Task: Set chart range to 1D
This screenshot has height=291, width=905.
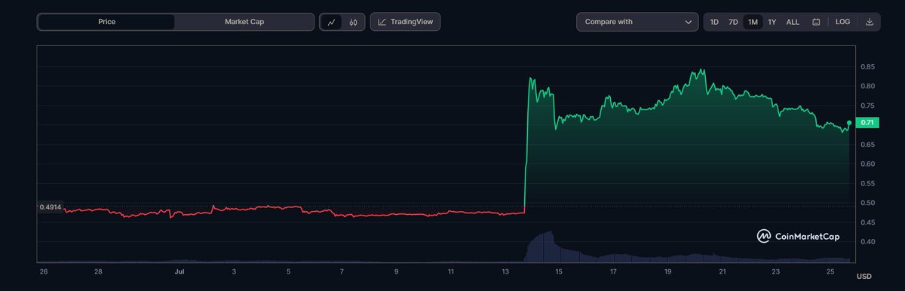Action: pos(714,22)
